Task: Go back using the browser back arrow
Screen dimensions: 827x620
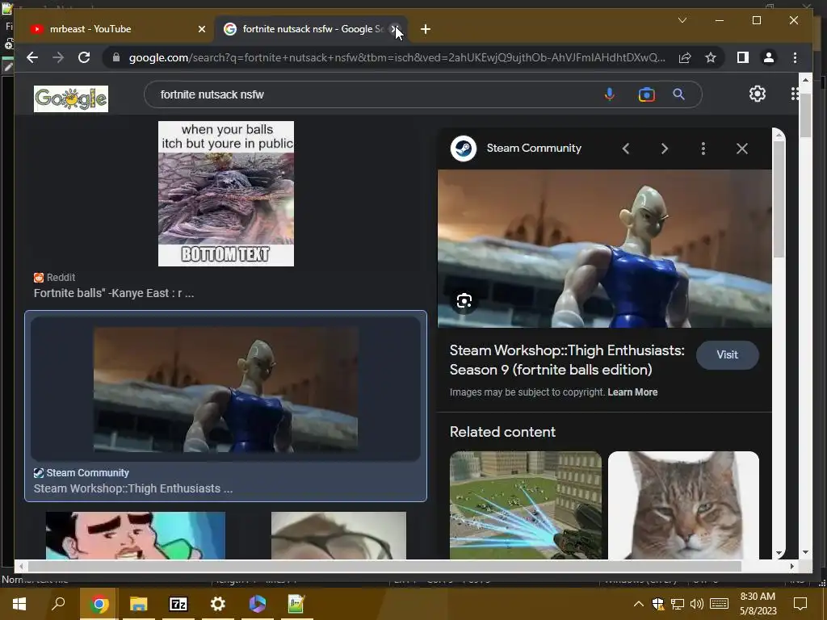Action: [32, 57]
